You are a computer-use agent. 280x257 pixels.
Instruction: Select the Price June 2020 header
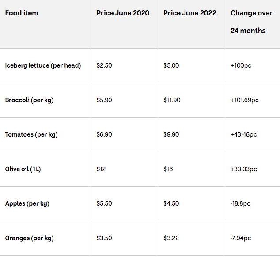(x=123, y=13)
